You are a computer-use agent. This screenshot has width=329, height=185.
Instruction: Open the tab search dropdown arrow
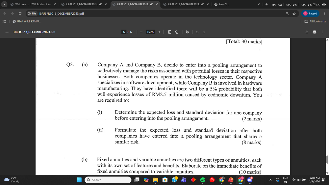(x=4, y=4)
